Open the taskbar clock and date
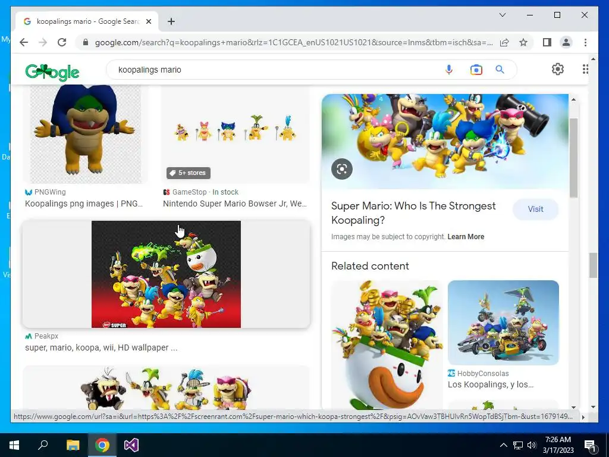The height and width of the screenshot is (457, 609). coord(558,445)
